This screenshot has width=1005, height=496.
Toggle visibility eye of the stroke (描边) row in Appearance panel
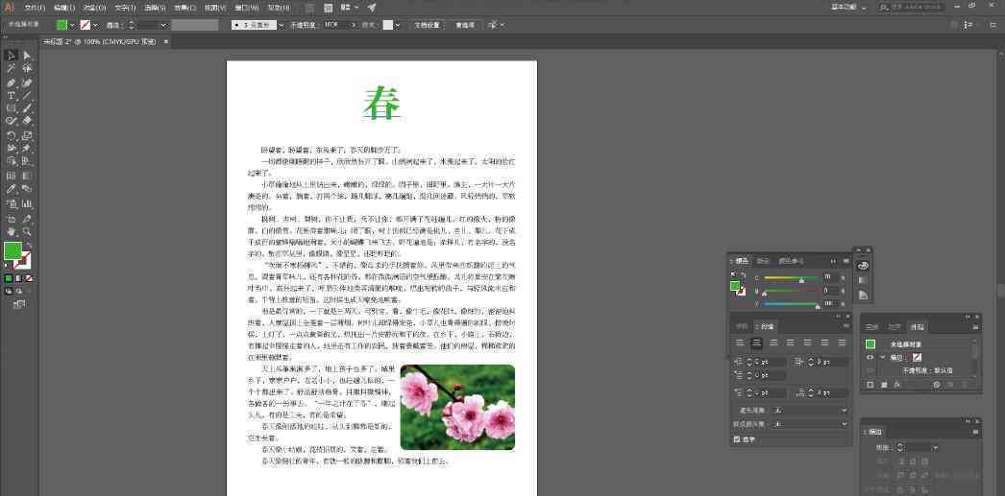pyautogui.click(x=870, y=357)
